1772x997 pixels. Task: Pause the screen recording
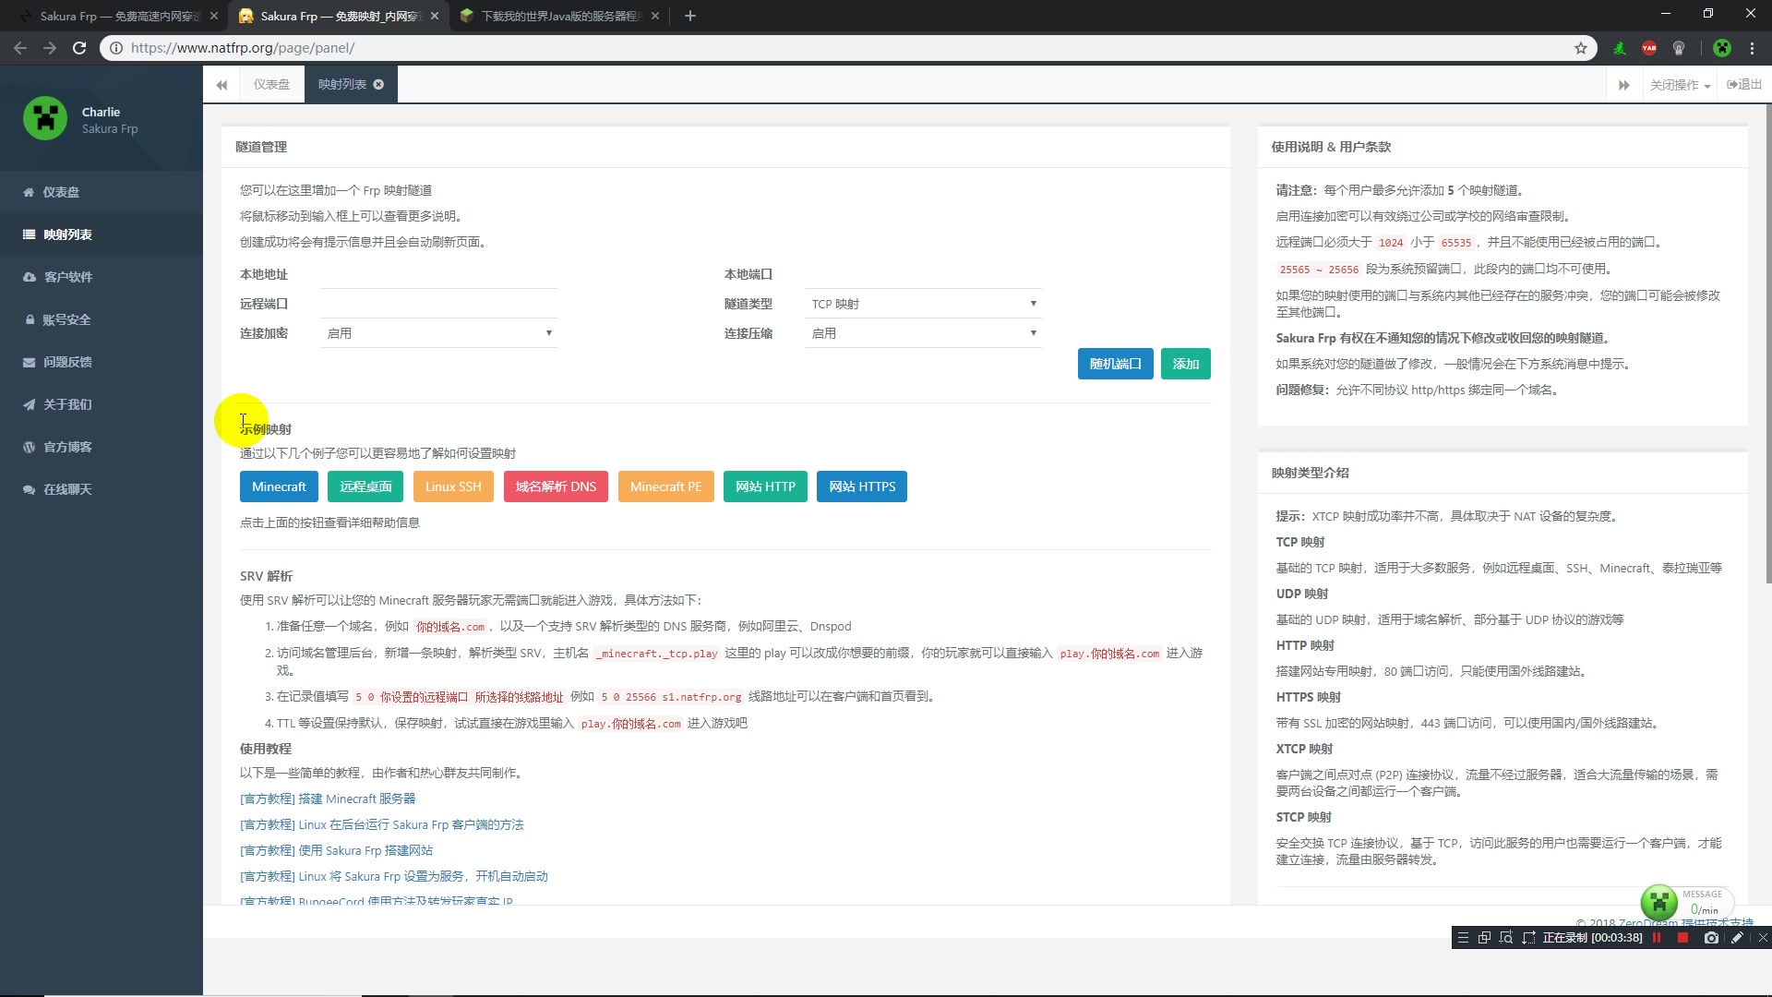[x=1658, y=938]
